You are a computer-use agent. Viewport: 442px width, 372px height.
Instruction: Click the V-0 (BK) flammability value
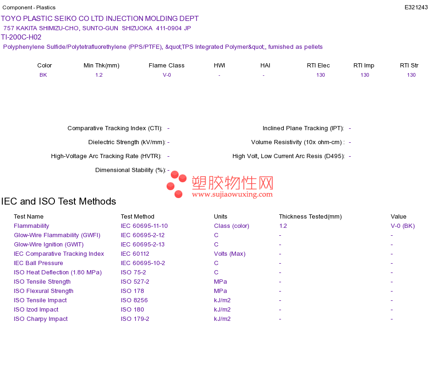[403, 226]
